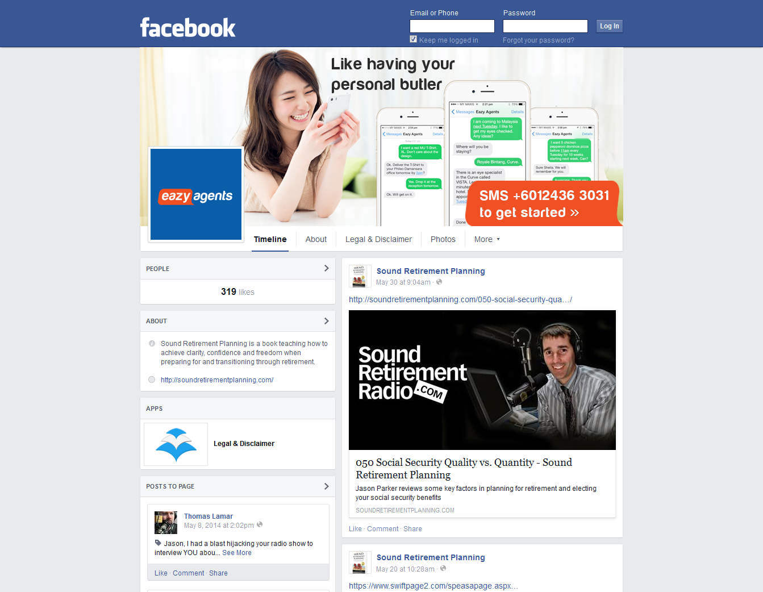Open the 050 Social Security article headline
The width and height of the screenshot is (763, 592).
point(464,469)
